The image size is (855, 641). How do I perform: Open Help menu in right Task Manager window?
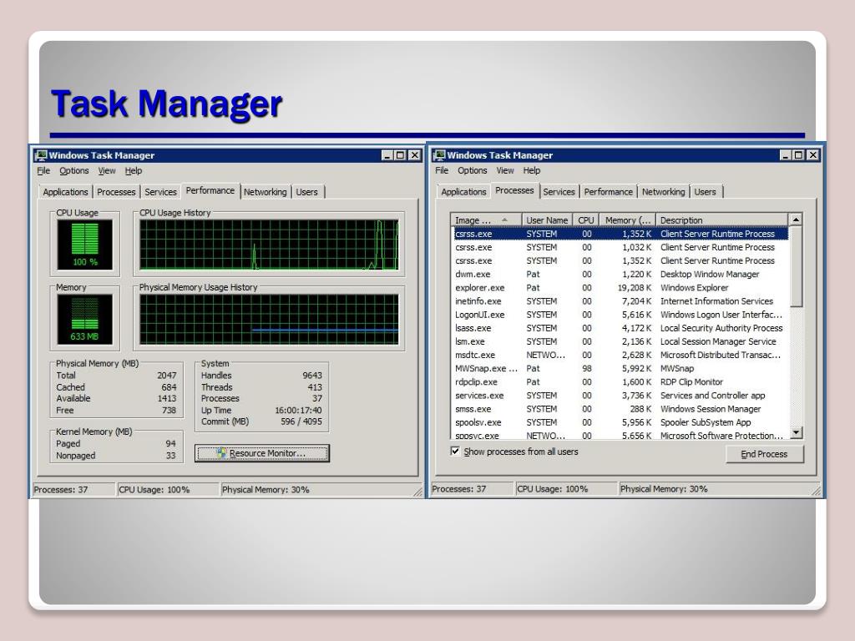532,170
